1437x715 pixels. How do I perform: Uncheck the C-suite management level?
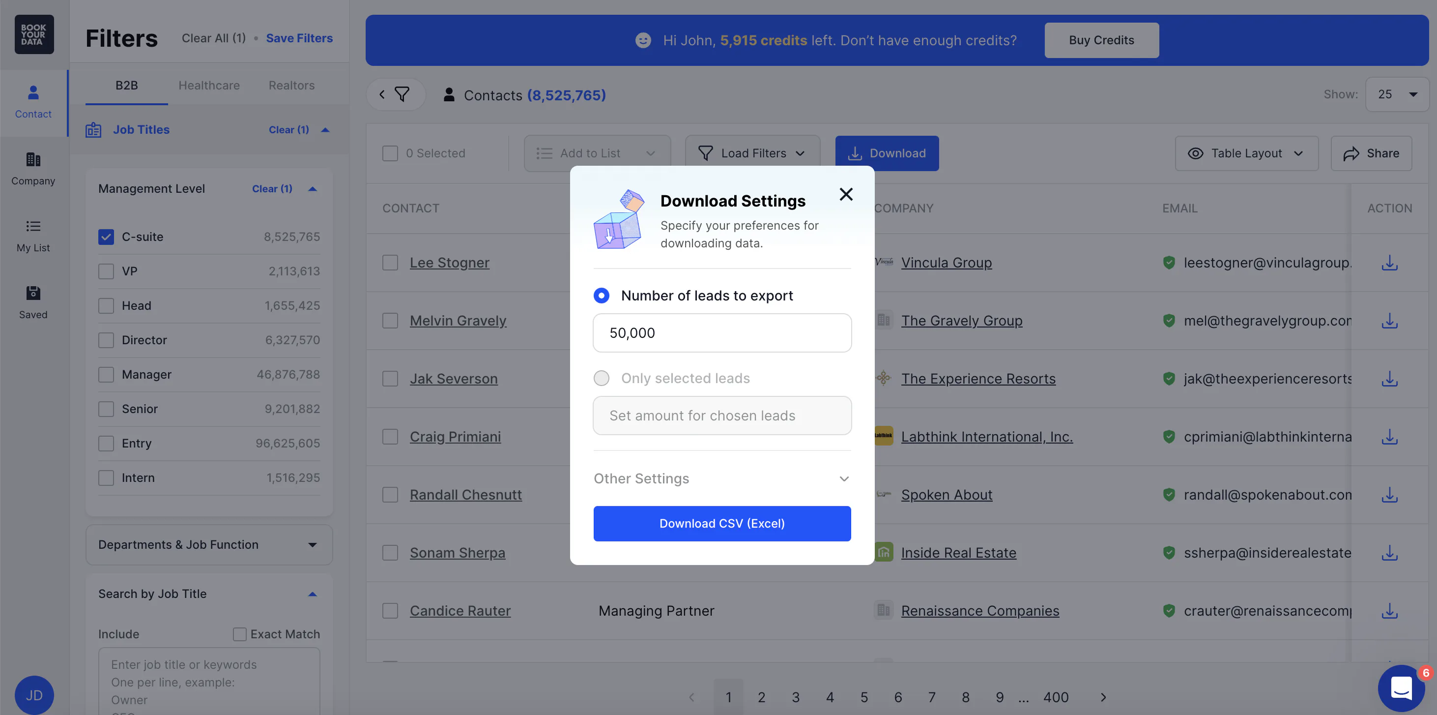click(x=106, y=237)
